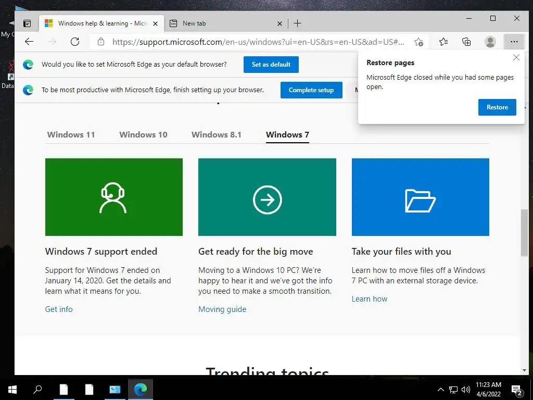Switch to the New tab tab
This screenshot has width=533, height=400.
coord(226,23)
